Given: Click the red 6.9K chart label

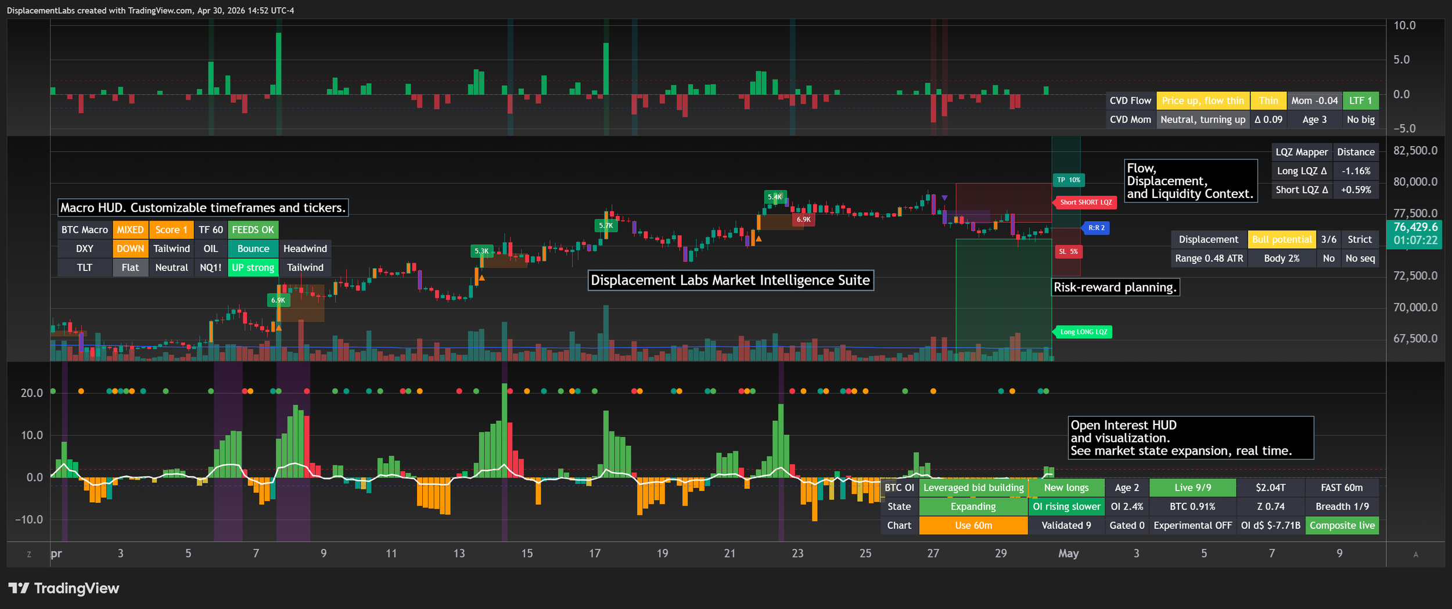Looking at the screenshot, I should coord(804,219).
